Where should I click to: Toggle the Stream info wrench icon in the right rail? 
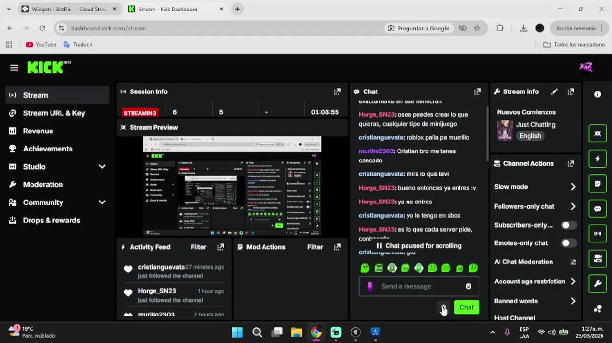598,284
